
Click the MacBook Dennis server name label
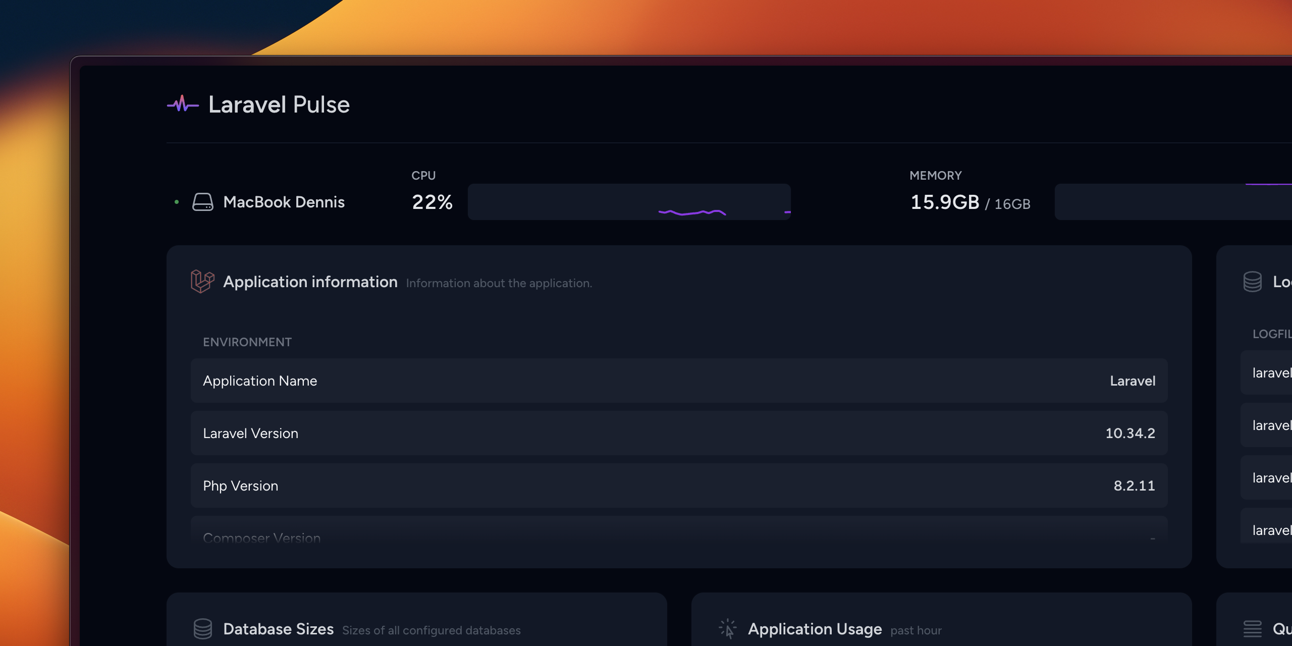(x=284, y=202)
